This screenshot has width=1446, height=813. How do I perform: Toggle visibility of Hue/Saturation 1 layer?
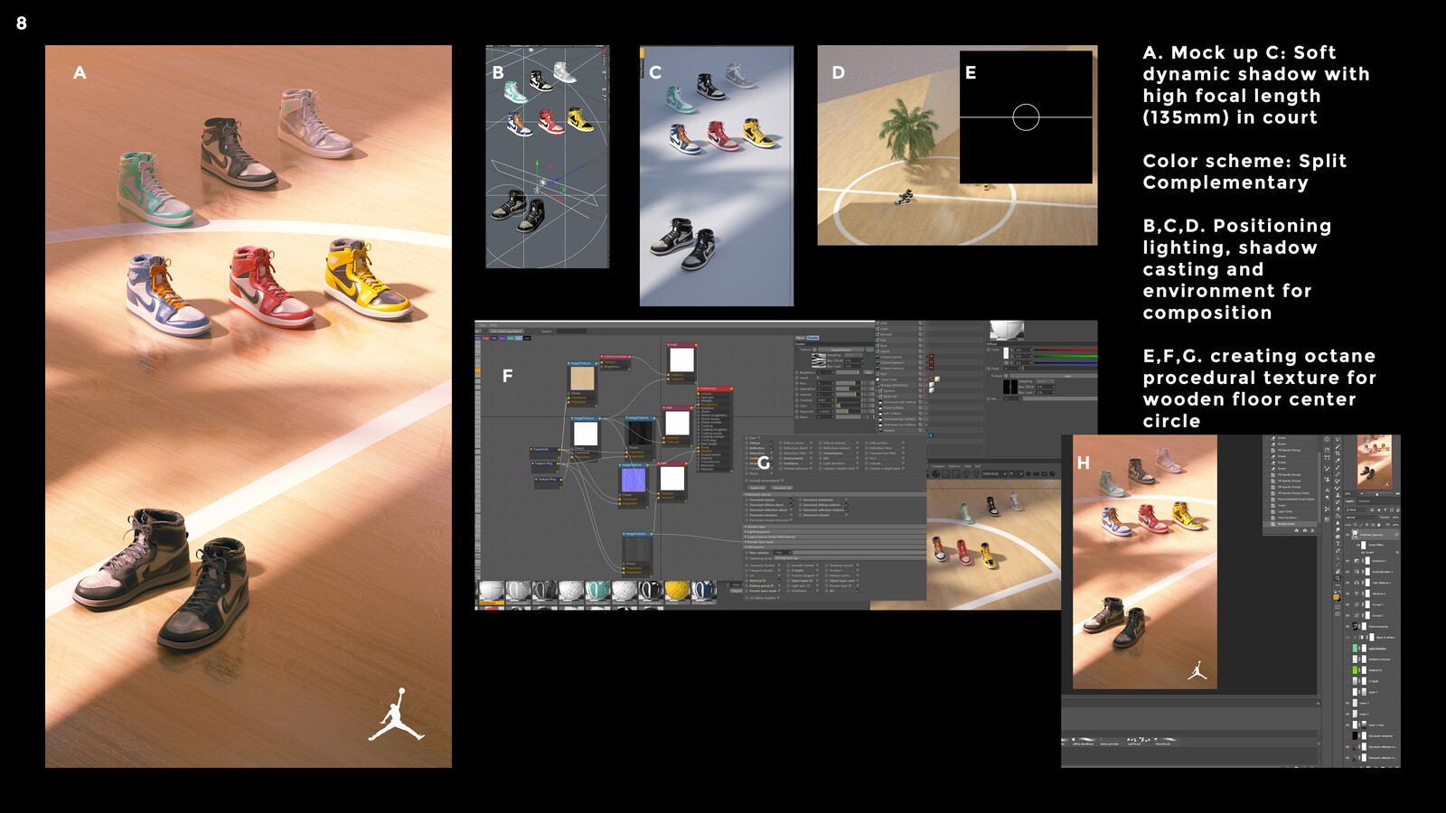[1347, 572]
